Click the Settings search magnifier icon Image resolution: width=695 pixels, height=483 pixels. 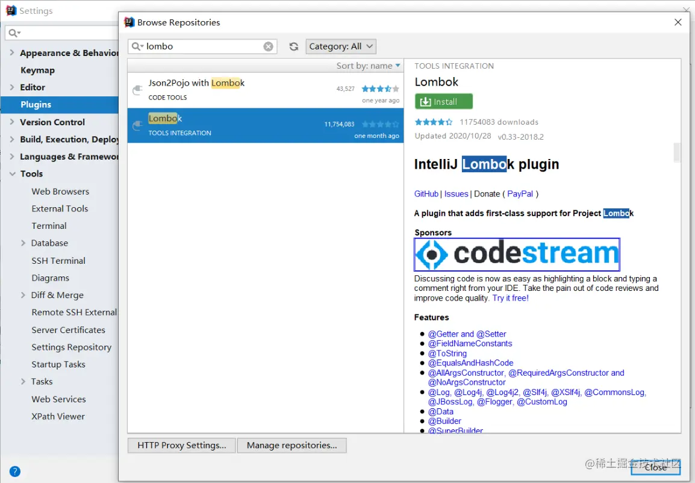(x=14, y=33)
